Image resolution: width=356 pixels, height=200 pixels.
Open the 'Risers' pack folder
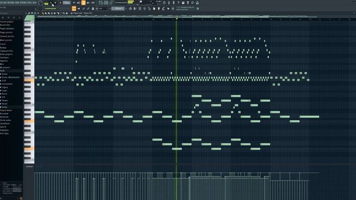[4, 94]
